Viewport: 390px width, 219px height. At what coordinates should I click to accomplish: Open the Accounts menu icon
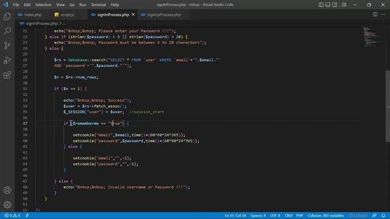pos(7,190)
